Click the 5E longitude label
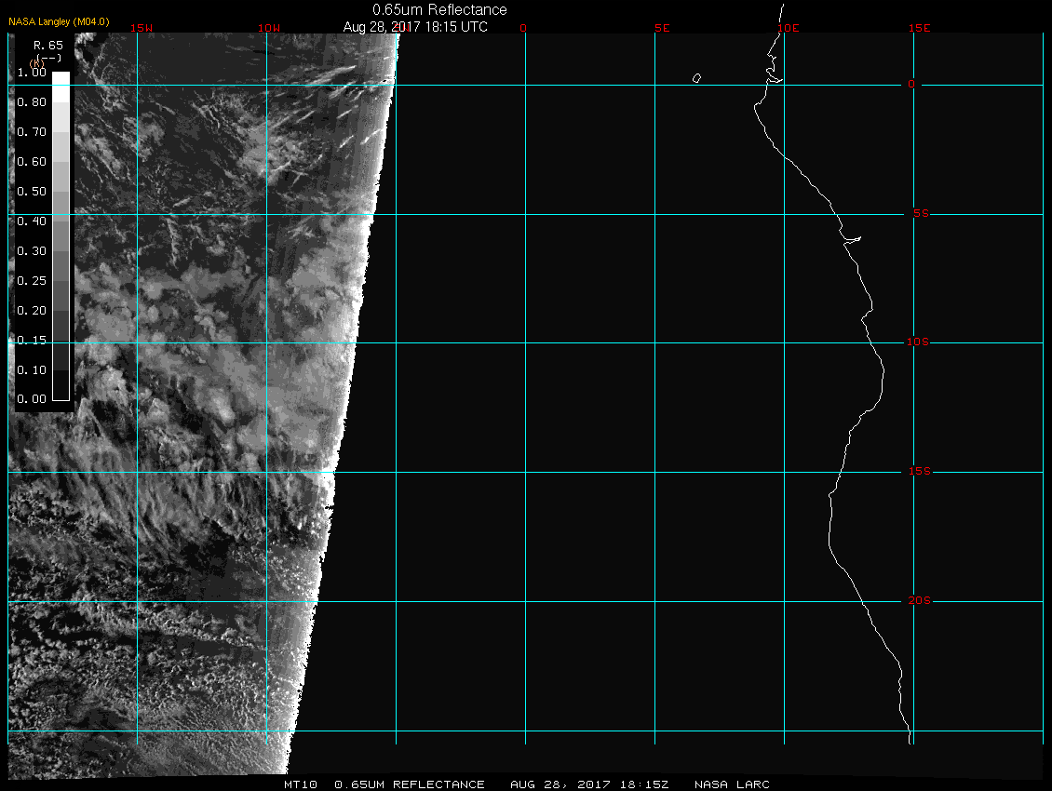1052x791 pixels. 662,28
